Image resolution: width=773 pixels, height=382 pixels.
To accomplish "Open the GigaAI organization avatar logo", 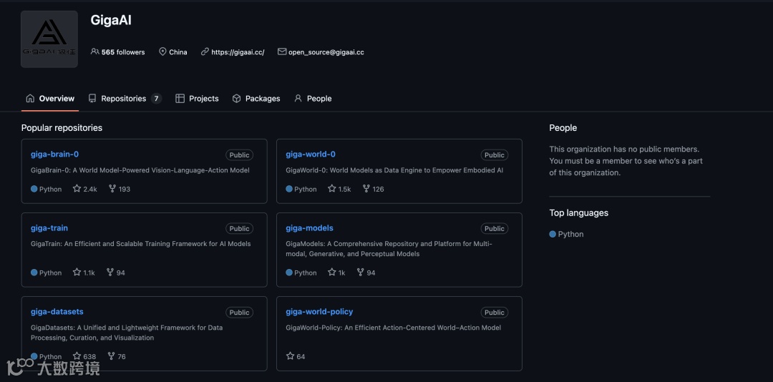I will (49, 39).
